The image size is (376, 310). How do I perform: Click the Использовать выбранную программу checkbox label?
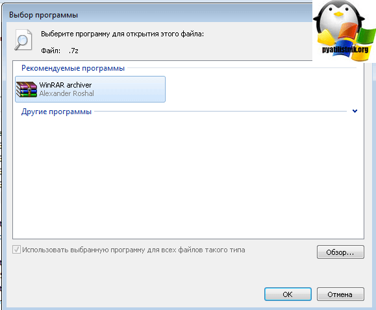pos(134,250)
